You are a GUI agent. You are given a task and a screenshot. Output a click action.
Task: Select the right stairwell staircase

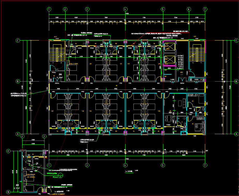[196, 54]
